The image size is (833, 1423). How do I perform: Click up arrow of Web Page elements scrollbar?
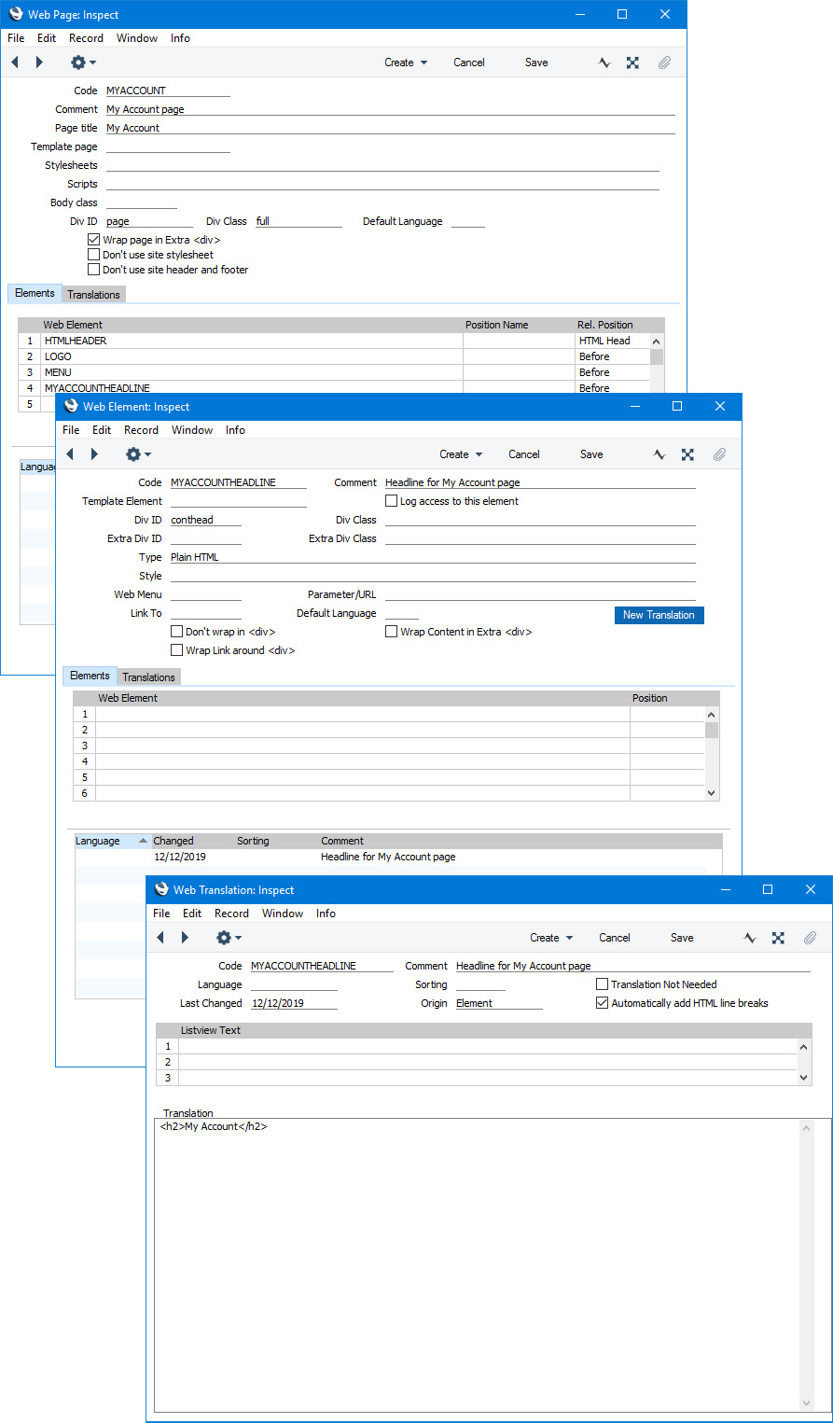(x=657, y=341)
